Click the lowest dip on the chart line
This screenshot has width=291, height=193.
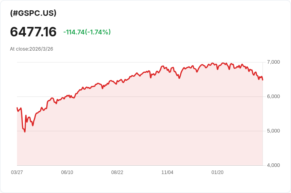click(25, 131)
